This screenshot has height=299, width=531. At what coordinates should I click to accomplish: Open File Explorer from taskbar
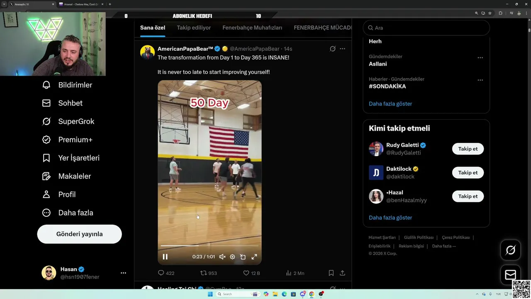[x=275, y=294]
